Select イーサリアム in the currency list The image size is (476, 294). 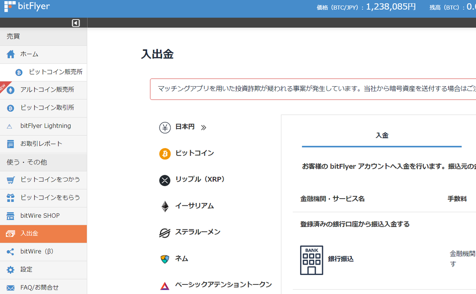(194, 206)
